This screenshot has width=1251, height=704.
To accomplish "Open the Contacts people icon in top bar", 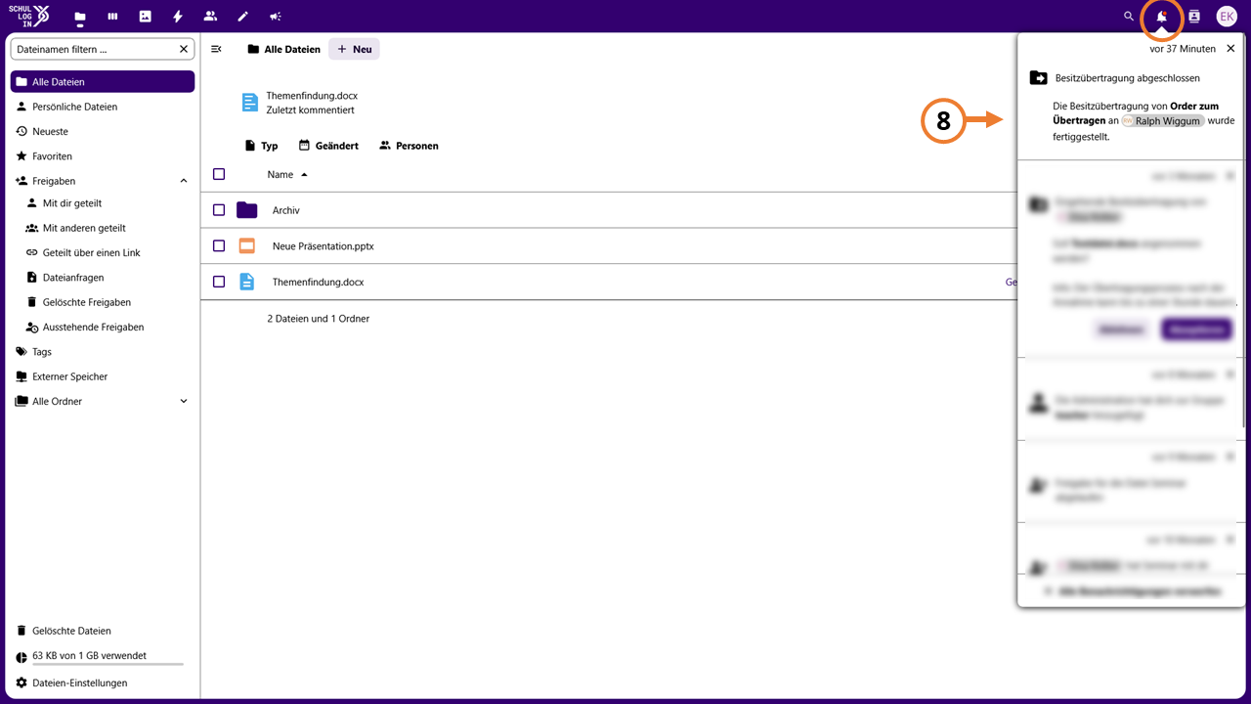I will (x=210, y=17).
